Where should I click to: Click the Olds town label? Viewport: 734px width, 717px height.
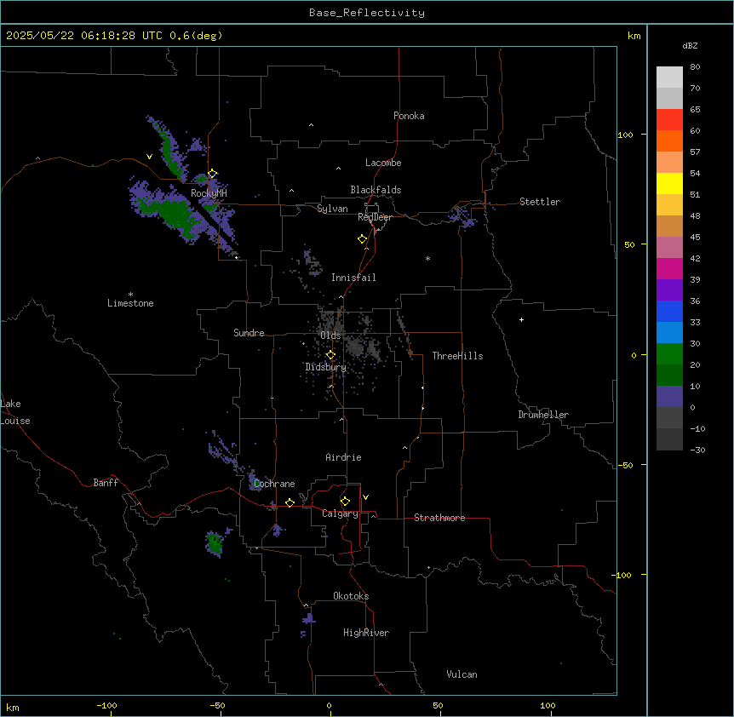330,336
